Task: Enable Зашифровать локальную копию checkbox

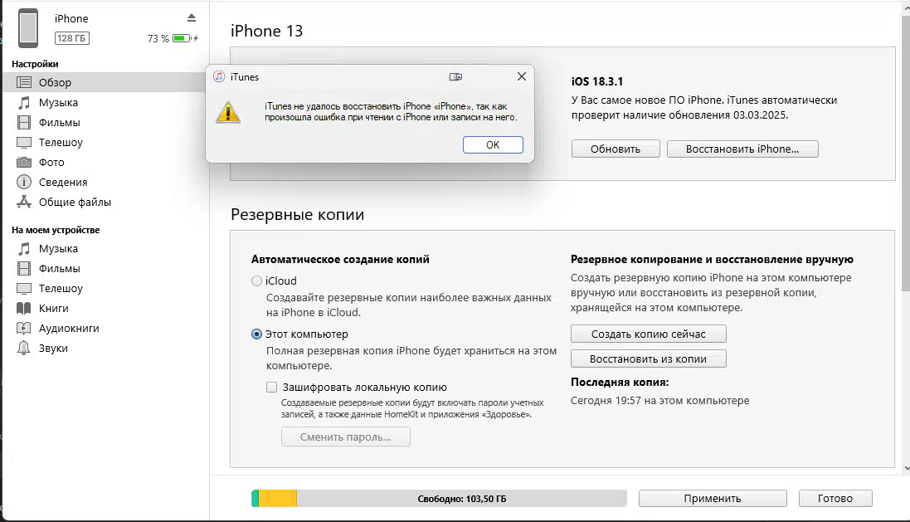Action: (271, 388)
